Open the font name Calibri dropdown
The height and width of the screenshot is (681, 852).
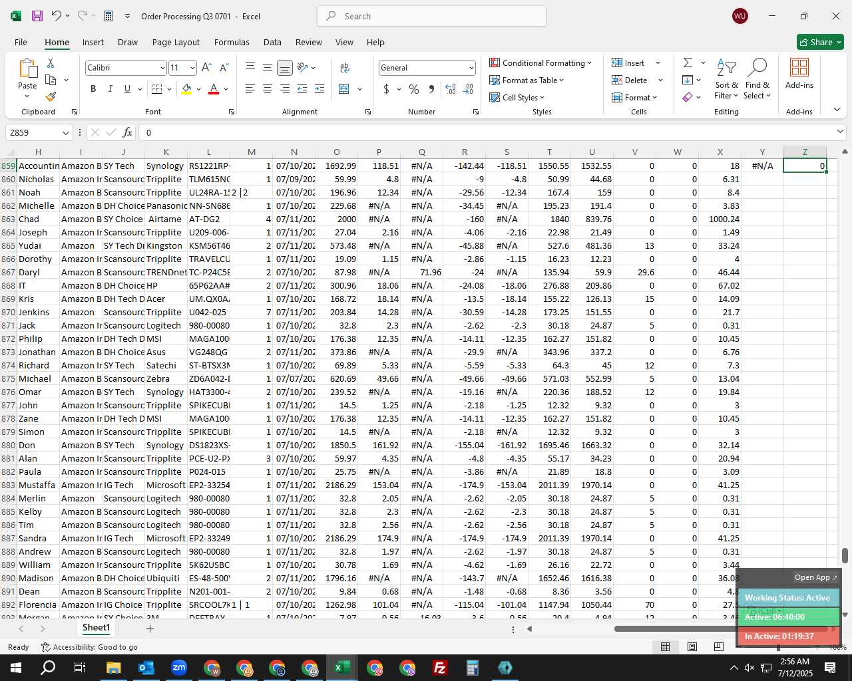point(162,68)
